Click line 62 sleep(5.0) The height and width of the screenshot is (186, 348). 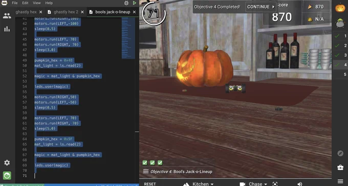(46, 129)
